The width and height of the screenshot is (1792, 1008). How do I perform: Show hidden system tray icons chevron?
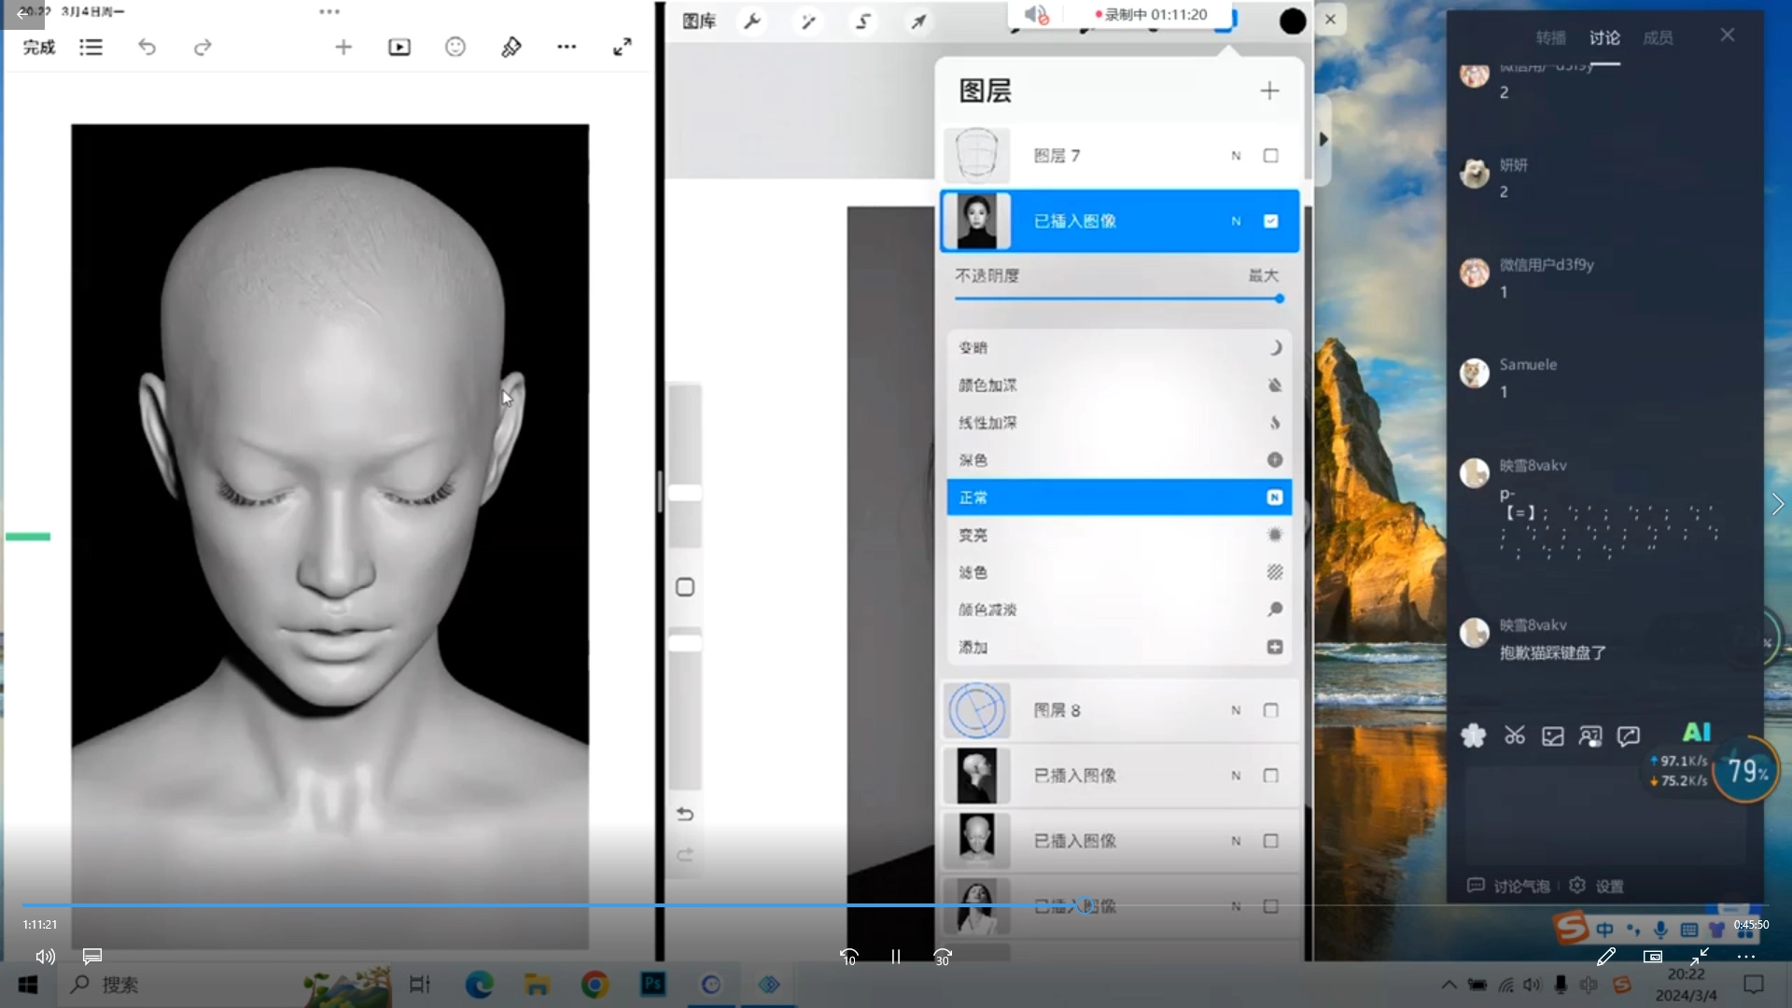click(x=1449, y=985)
